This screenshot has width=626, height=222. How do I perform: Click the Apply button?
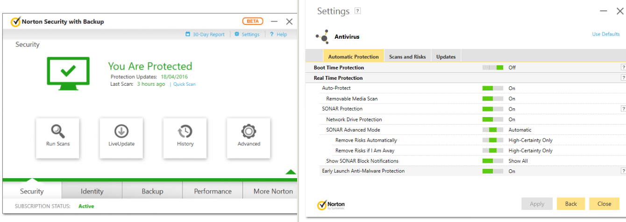(537, 204)
